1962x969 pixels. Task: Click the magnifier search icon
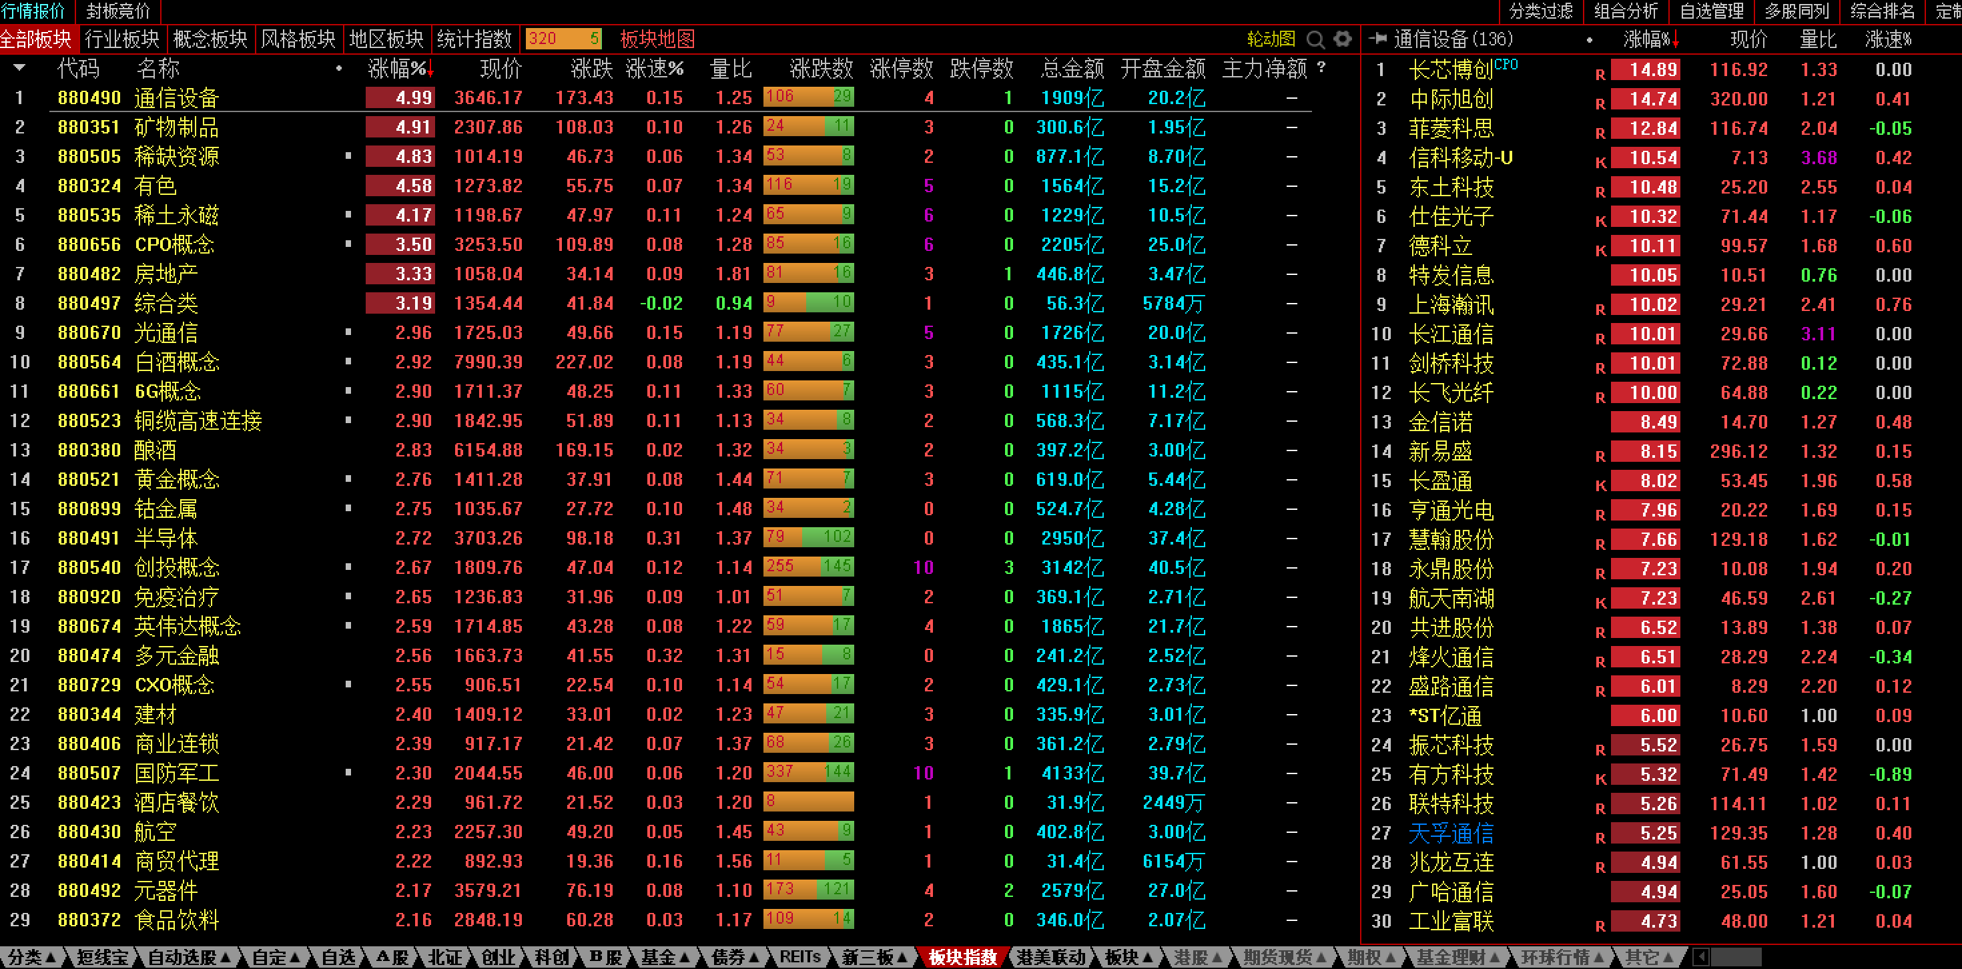(x=1315, y=39)
